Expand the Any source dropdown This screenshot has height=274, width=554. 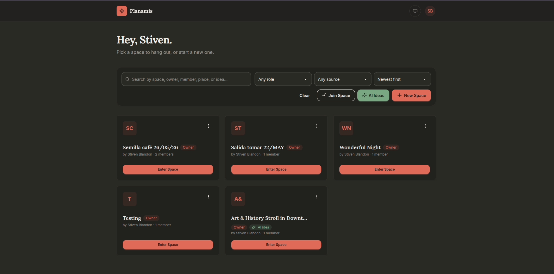point(343,79)
